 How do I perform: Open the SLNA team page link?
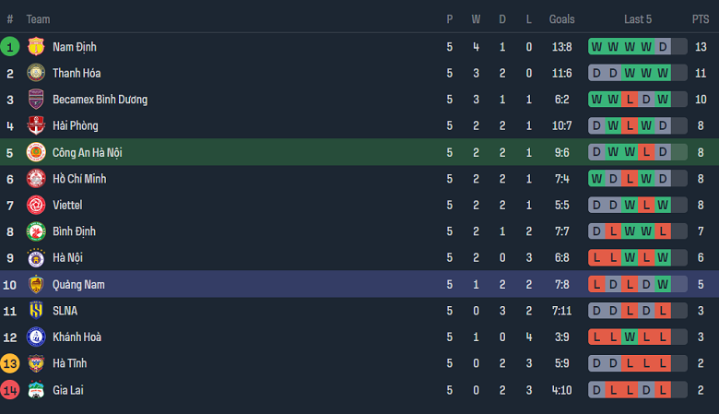coord(65,311)
